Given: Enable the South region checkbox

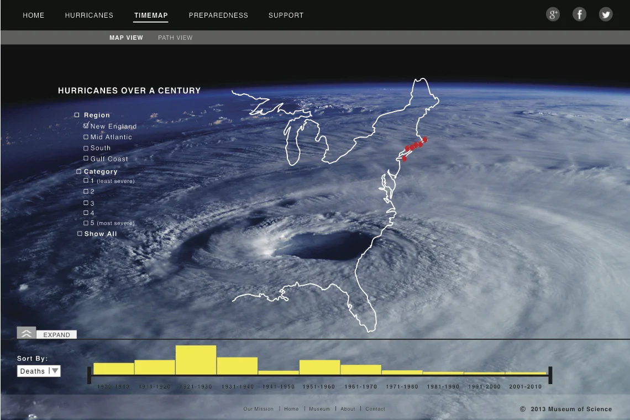Looking at the screenshot, I should coord(86,148).
